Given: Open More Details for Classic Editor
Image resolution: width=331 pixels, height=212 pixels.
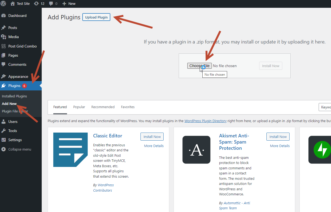Looking at the screenshot, I should (154, 146).
